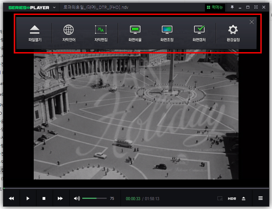Click the eject icon in bottom bar

[x=244, y=198]
